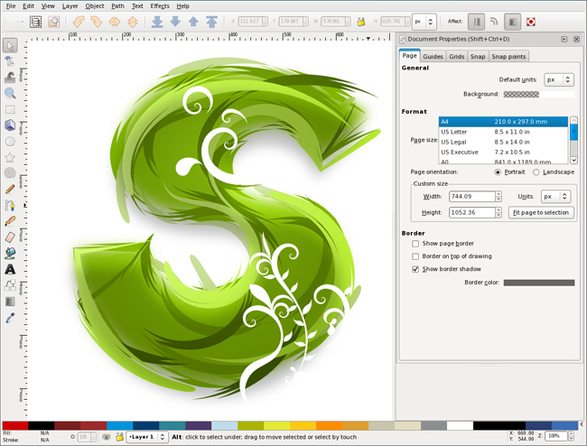Toggle Border on top of drawing
This screenshot has width=587, height=446.
pos(415,256)
